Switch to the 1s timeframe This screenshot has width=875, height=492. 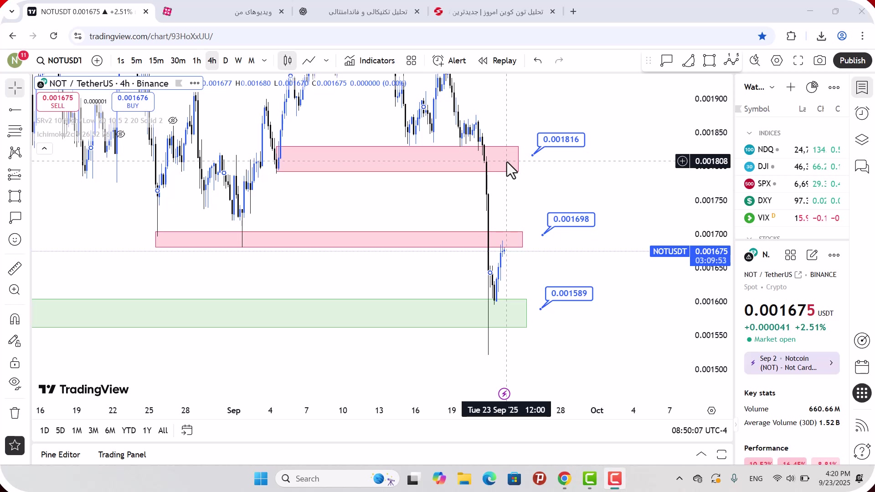coord(120,61)
